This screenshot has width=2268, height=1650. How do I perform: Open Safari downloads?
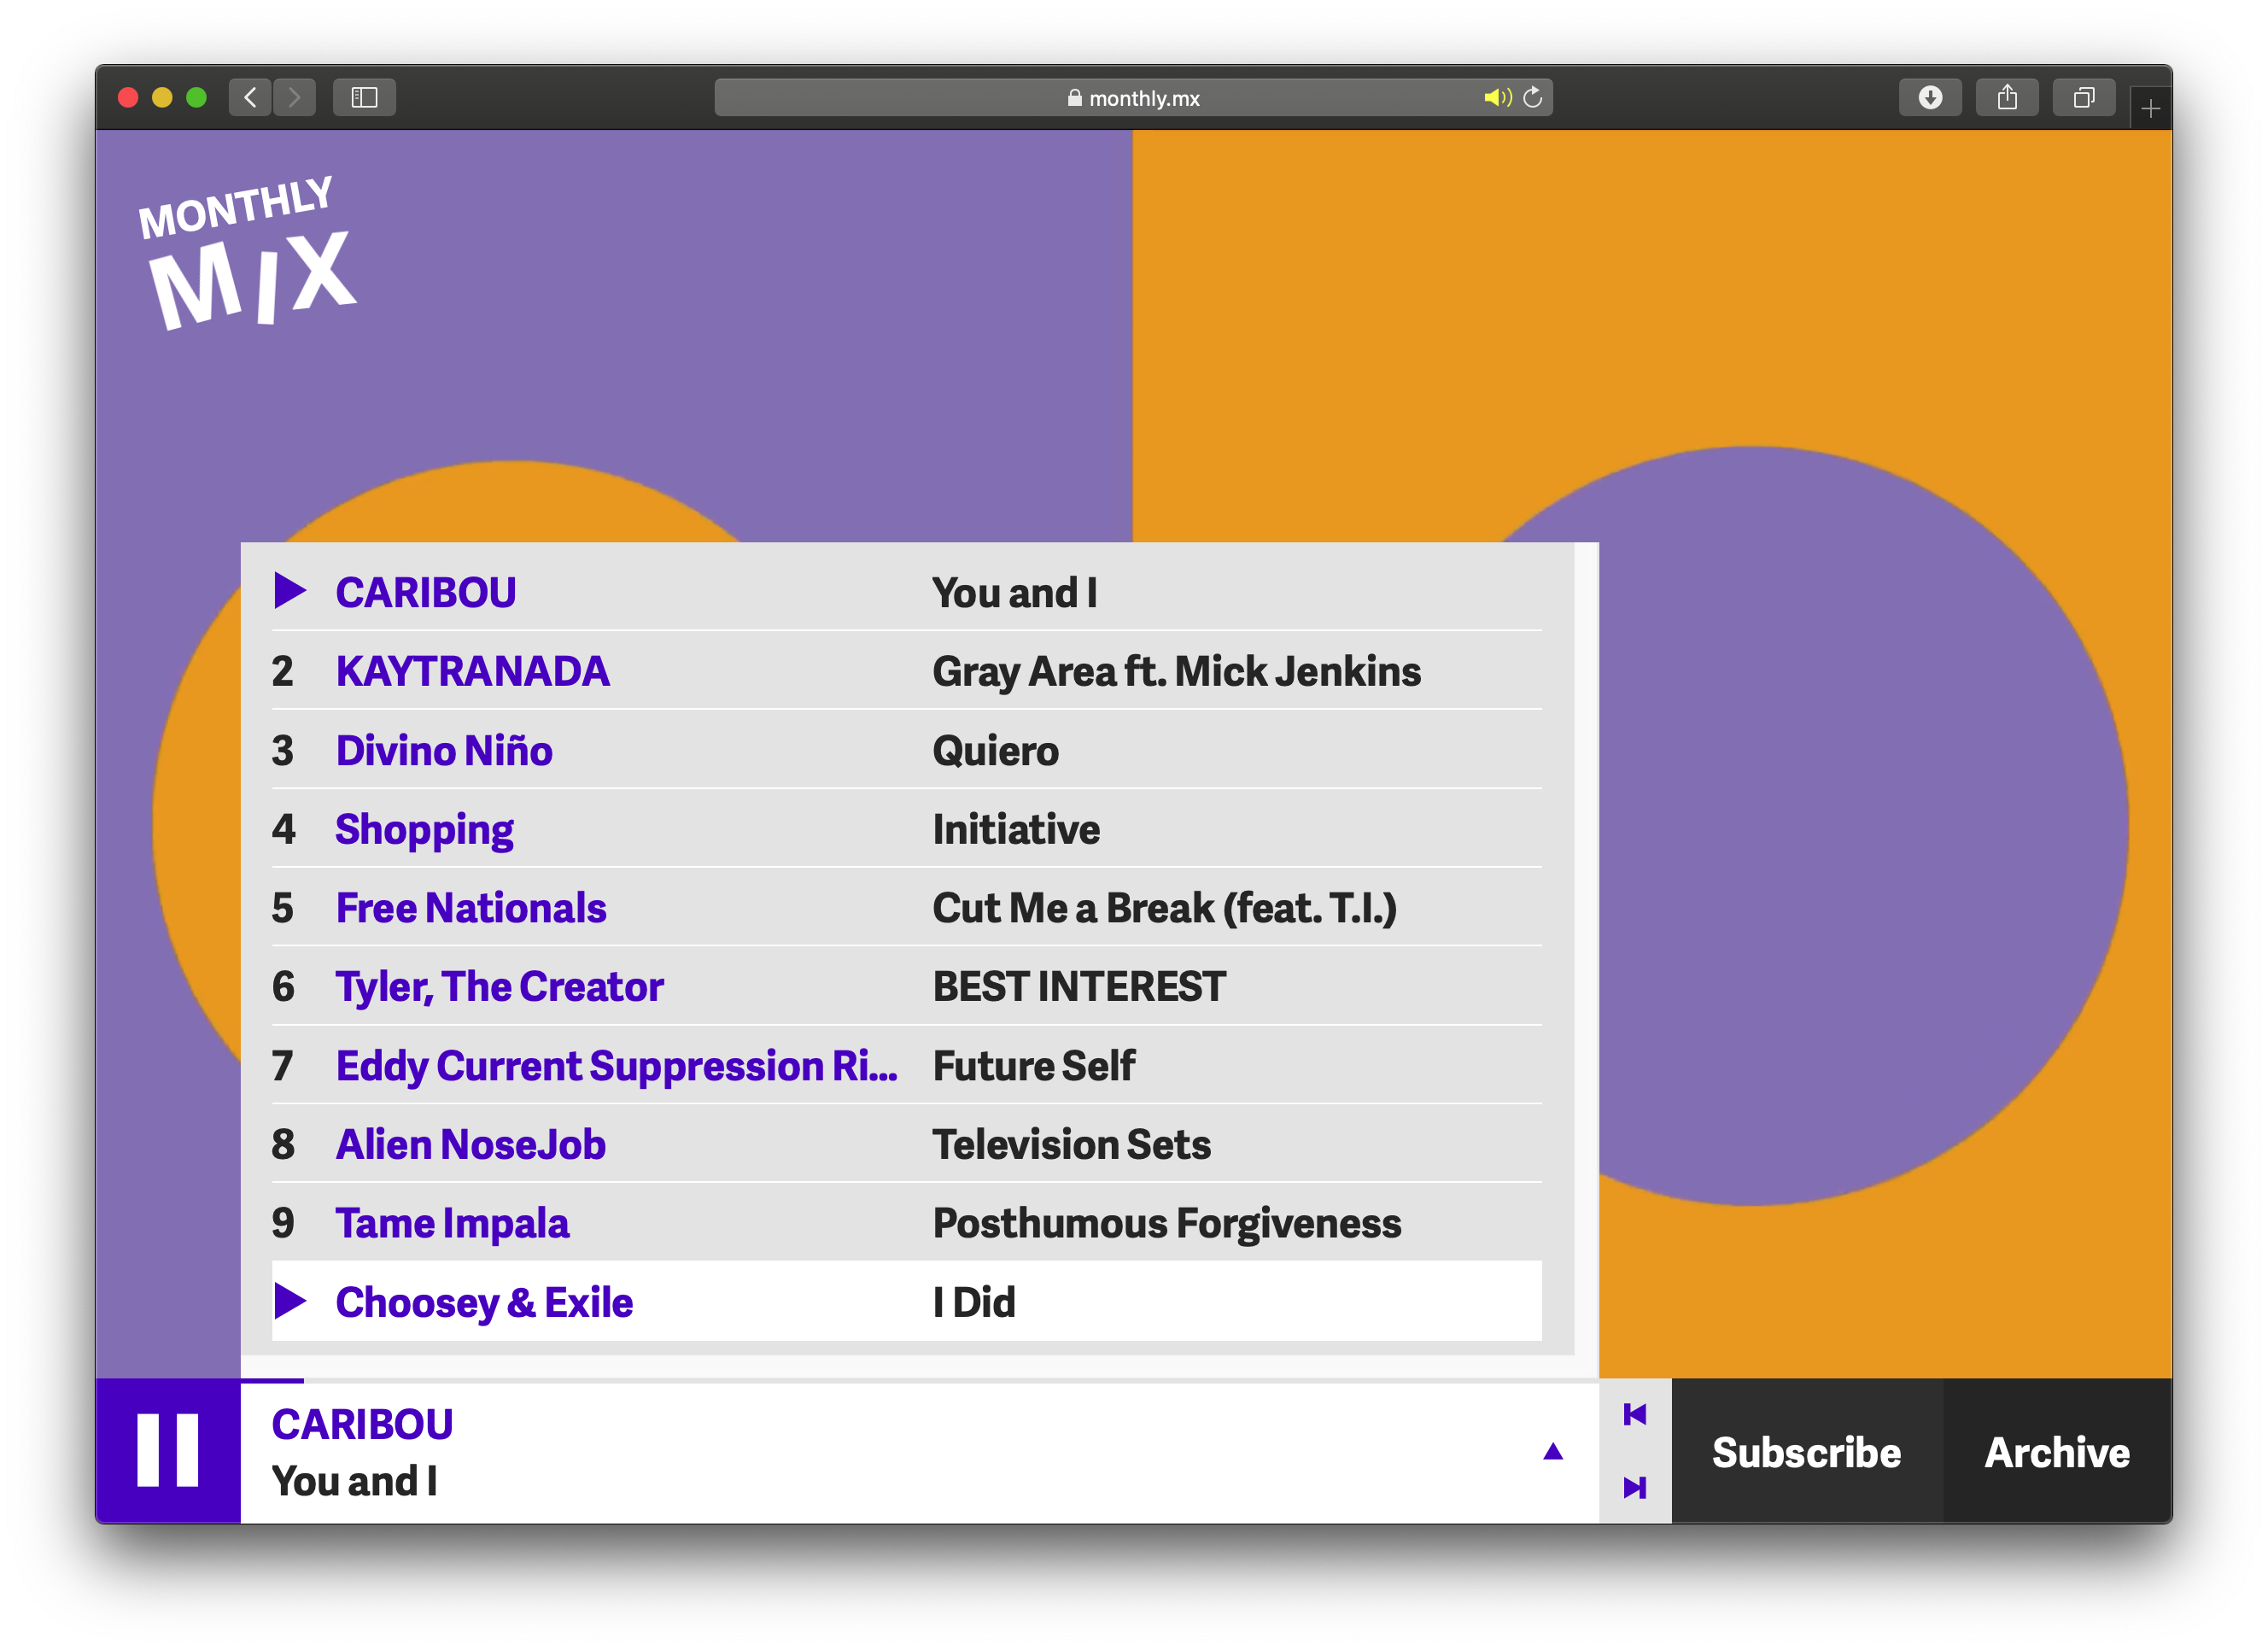(x=1929, y=97)
